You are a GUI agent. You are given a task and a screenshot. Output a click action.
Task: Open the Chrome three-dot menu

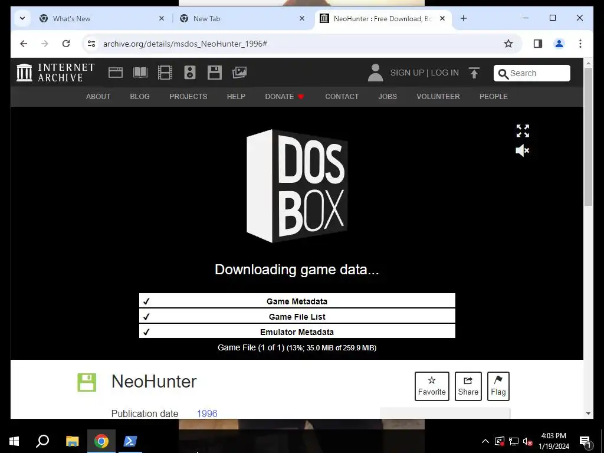[x=580, y=44]
